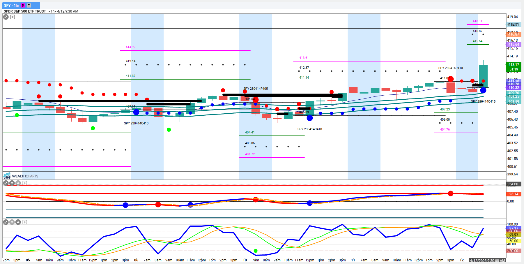
Task: Click the yellow 50.00 oscillator level tag
Action: click(514, 241)
